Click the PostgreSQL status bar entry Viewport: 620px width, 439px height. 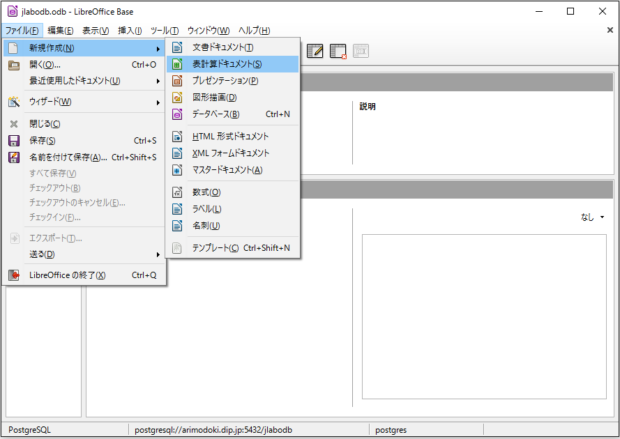(x=30, y=430)
